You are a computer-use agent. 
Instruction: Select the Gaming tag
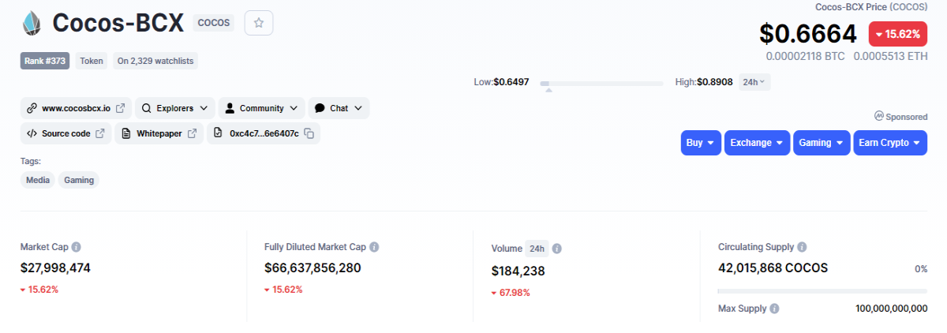click(79, 180)
